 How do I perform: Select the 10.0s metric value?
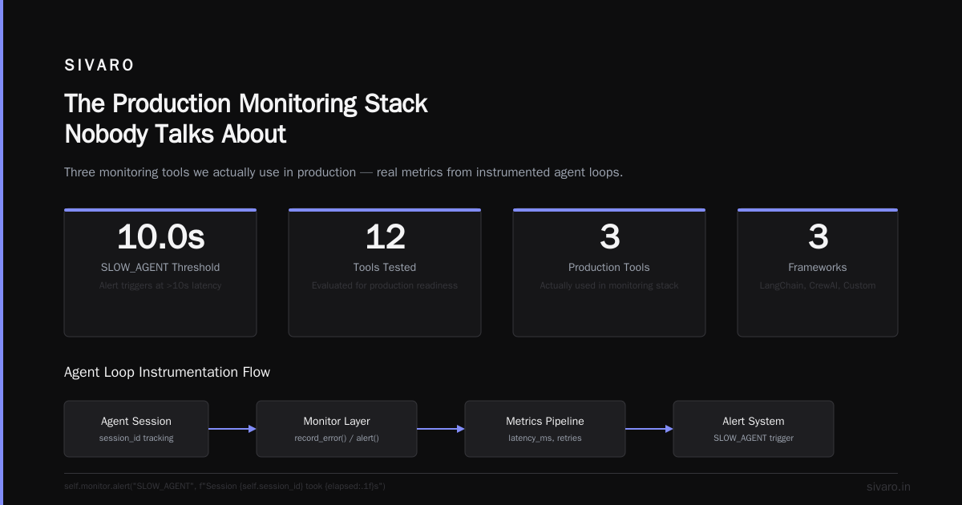click(160, 236)
